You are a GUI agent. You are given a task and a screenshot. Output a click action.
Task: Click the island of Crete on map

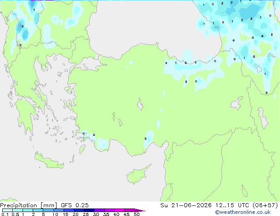pos(49,161)
